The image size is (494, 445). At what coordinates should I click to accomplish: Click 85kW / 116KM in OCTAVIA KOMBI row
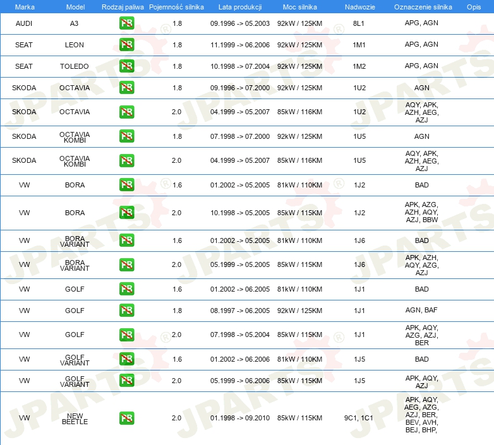(299, 160)
